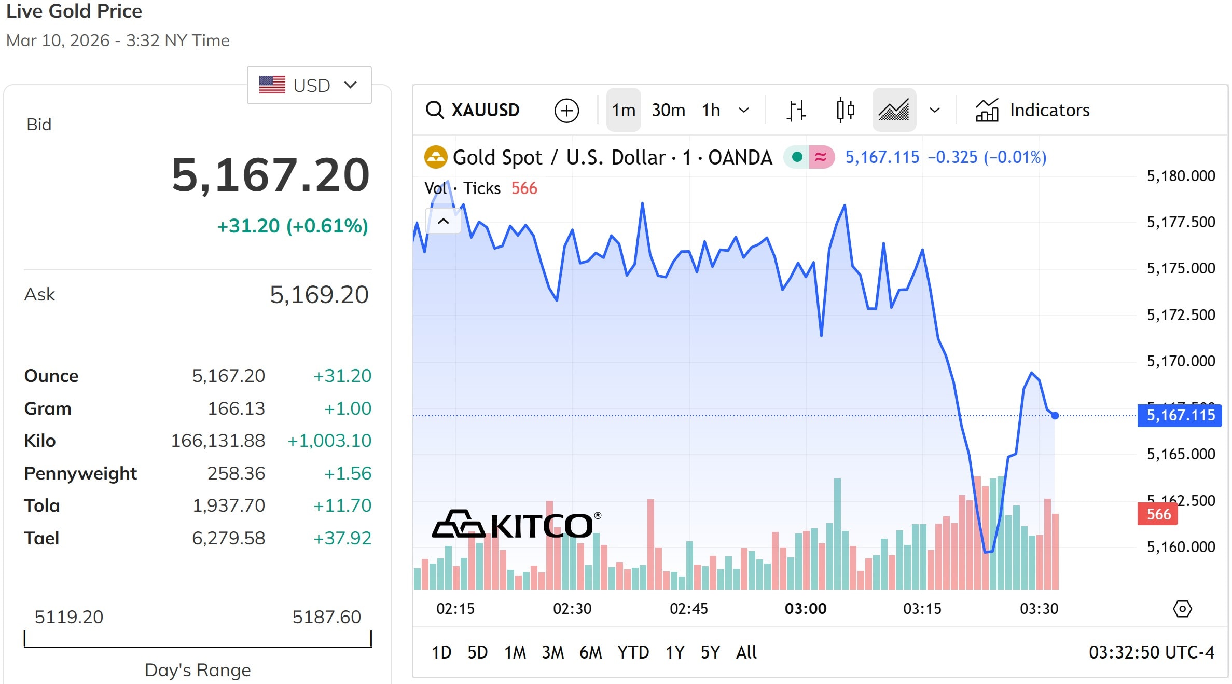The width and height of the screenshot is (1232, 684).
Task: Select the candlestick chart style icon
Action: tap(845, 110)
